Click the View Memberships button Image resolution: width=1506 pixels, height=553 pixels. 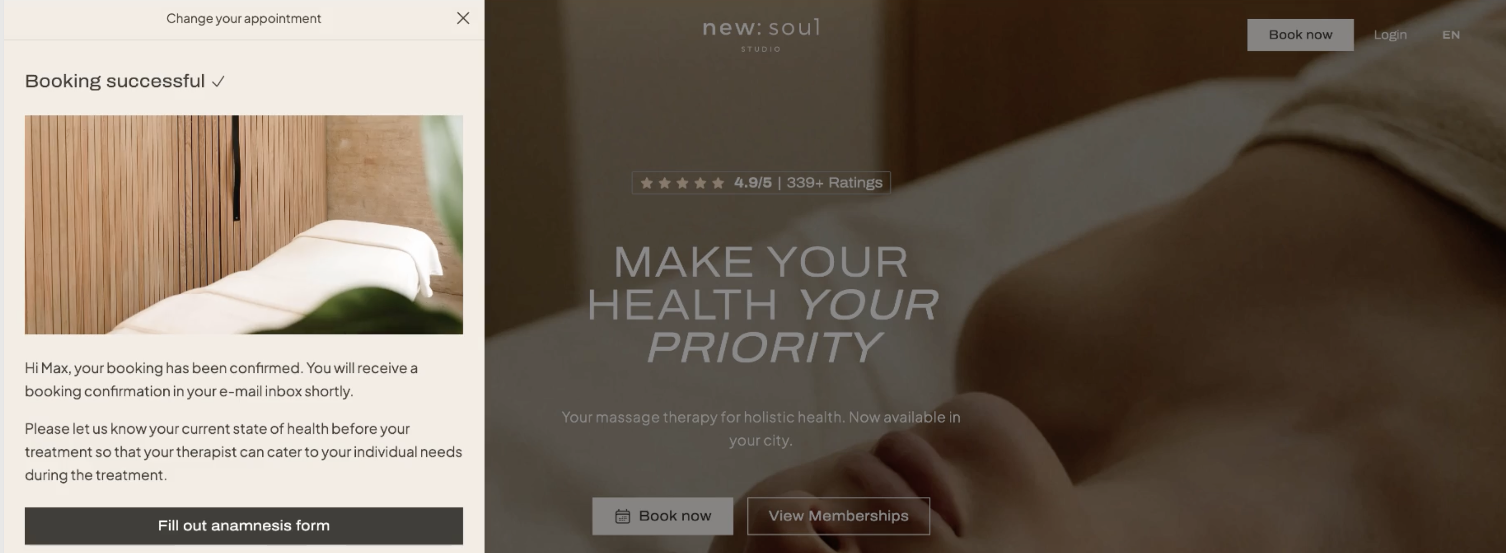tap(838, 516)
